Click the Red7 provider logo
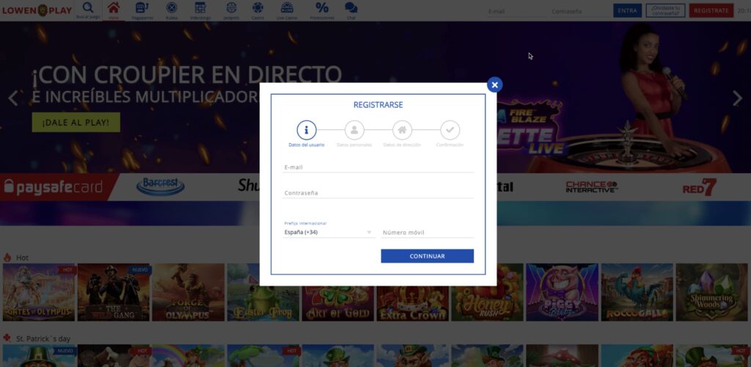The image size is (751, 367). point(700,187)
